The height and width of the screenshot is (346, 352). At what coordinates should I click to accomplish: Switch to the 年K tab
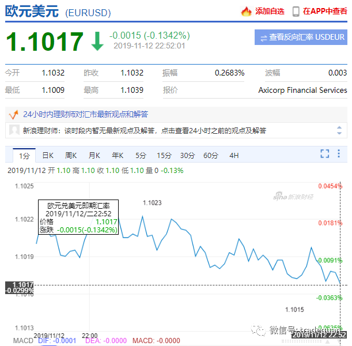click(x=118, y=156)
